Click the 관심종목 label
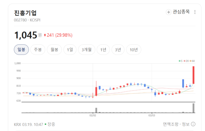Viewport: 205px width, 131px height. click(181, 12)
